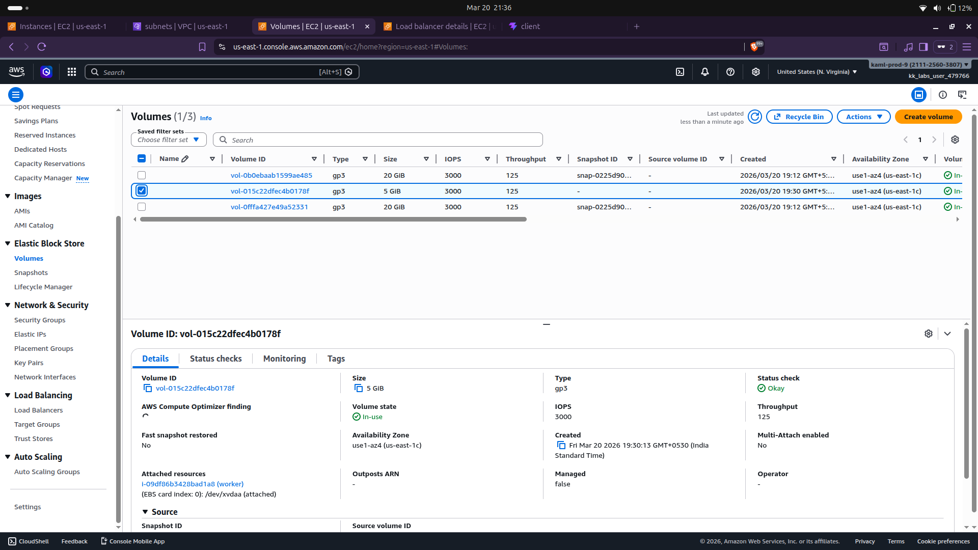Toggle the select-all volumes checkbox
The width and height of the screenshot is (978, 550).
click(x=142, y=158)
